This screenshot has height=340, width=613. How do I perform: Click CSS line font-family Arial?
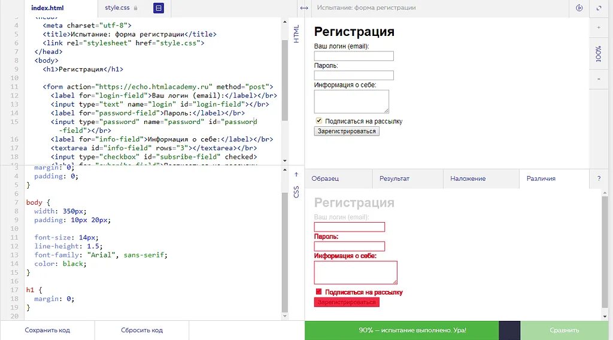tap(101, 255)
